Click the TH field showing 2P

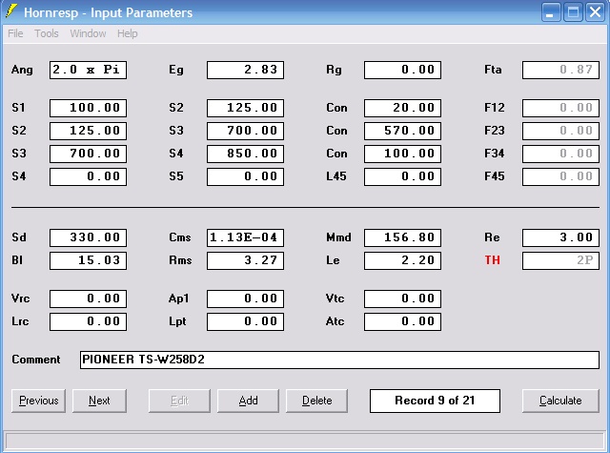click(560, 260)
